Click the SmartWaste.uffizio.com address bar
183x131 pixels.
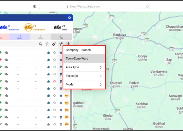click(x=92, y=6)
